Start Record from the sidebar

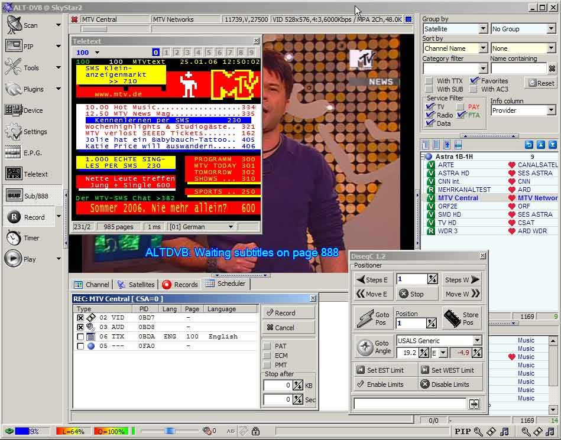point(31,217)
